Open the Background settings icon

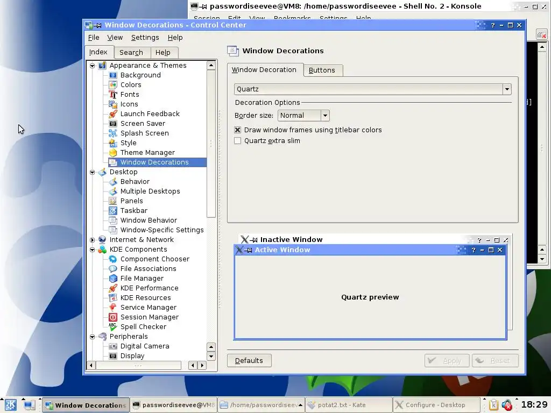[113, 75]
